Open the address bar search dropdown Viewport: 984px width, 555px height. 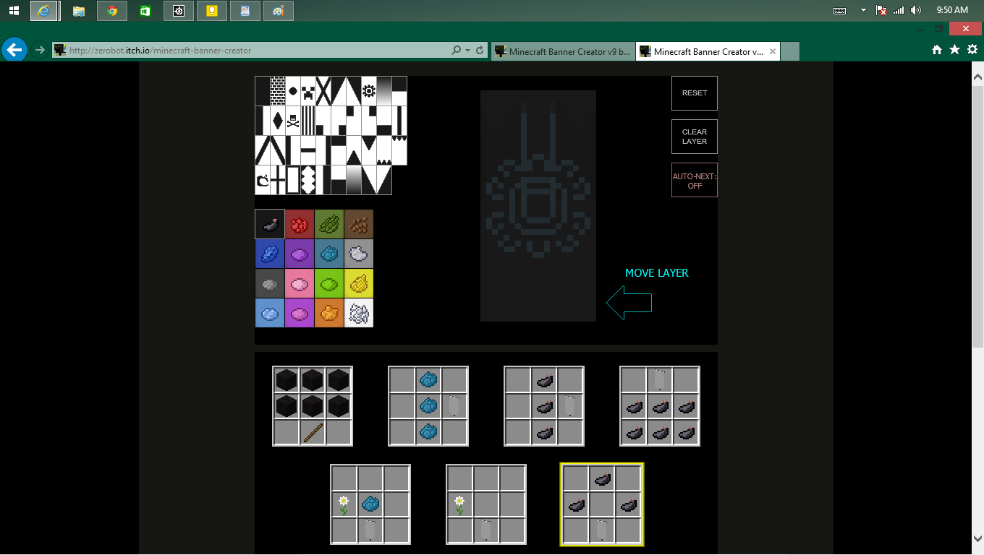point(467,51)
